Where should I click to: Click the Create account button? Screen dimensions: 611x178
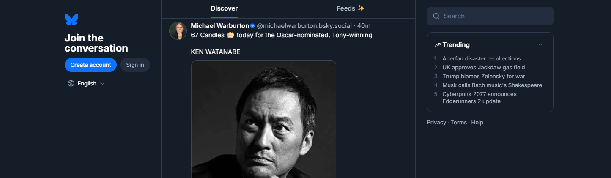[x=90, y=65]
